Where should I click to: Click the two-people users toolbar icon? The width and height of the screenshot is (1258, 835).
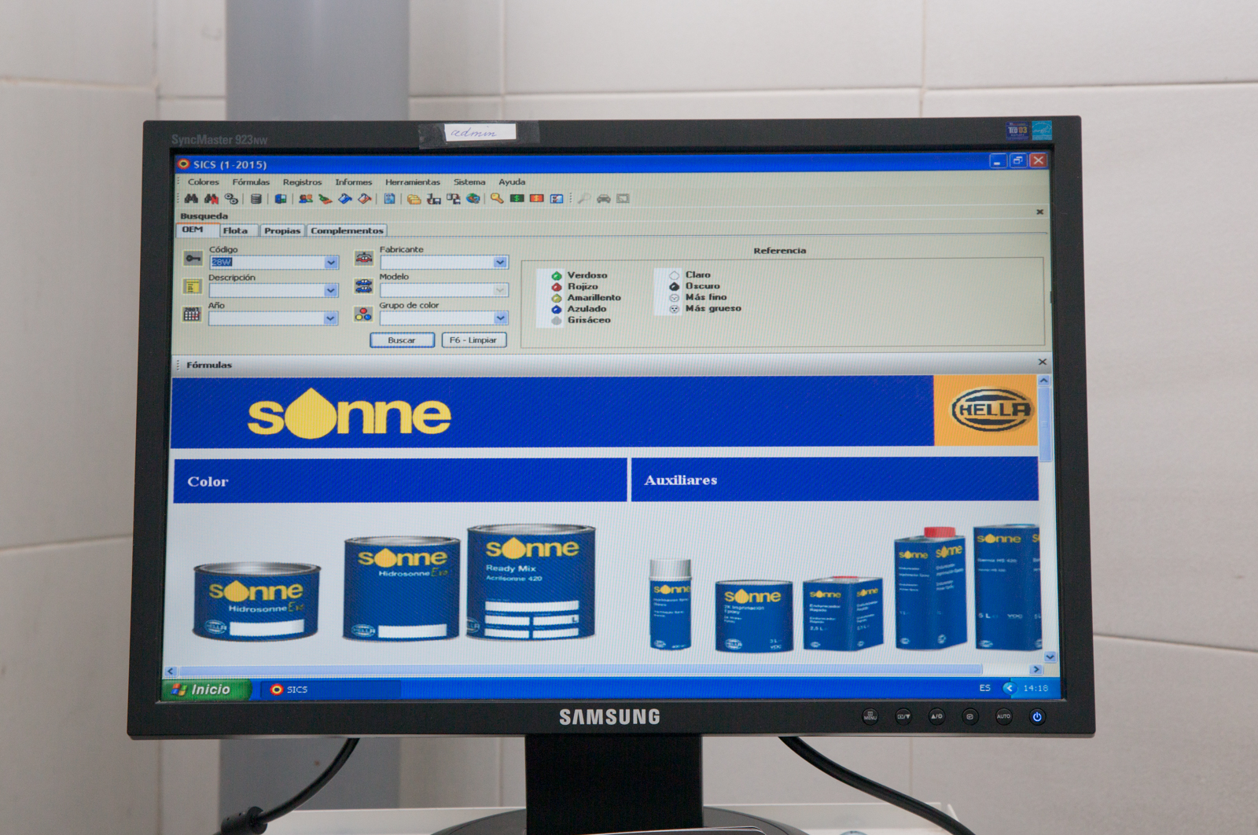[306, 199]
